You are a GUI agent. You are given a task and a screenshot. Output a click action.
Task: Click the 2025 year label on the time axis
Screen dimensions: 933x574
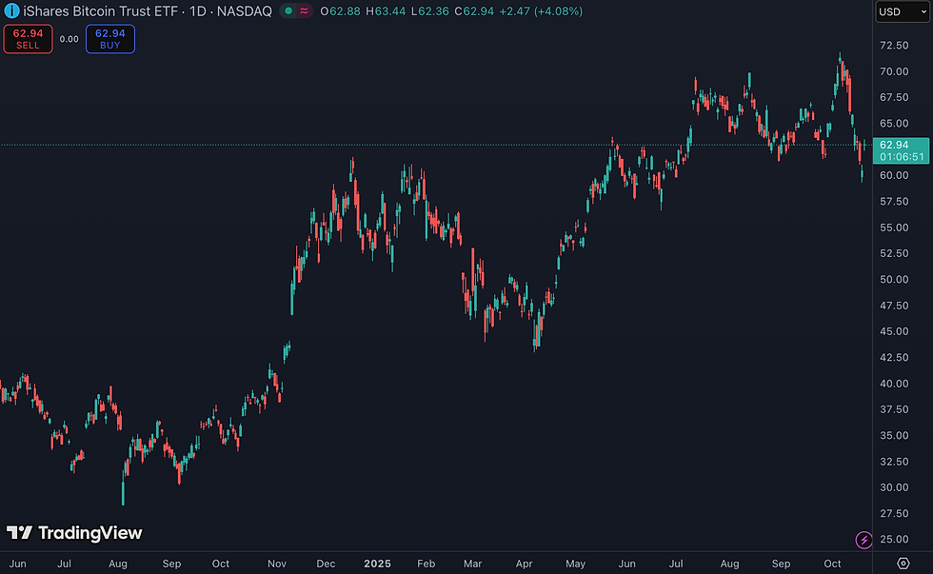377,564
